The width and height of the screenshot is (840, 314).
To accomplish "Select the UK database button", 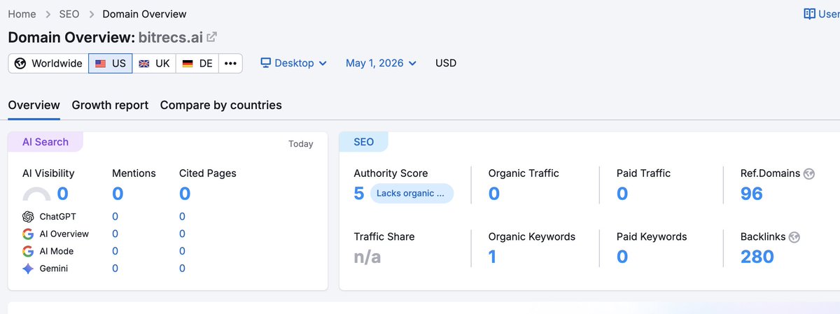I will tap(154, 63).
